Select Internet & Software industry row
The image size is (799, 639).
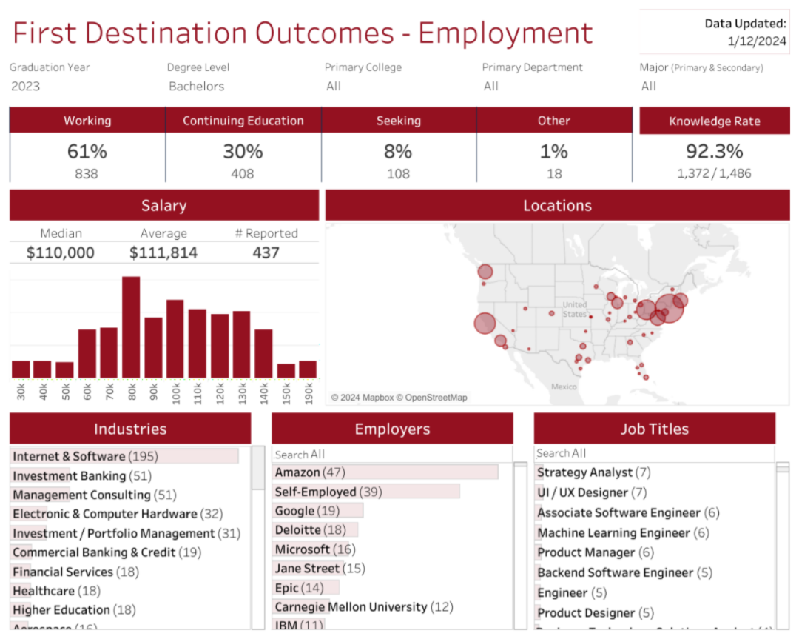pos(85,456)
